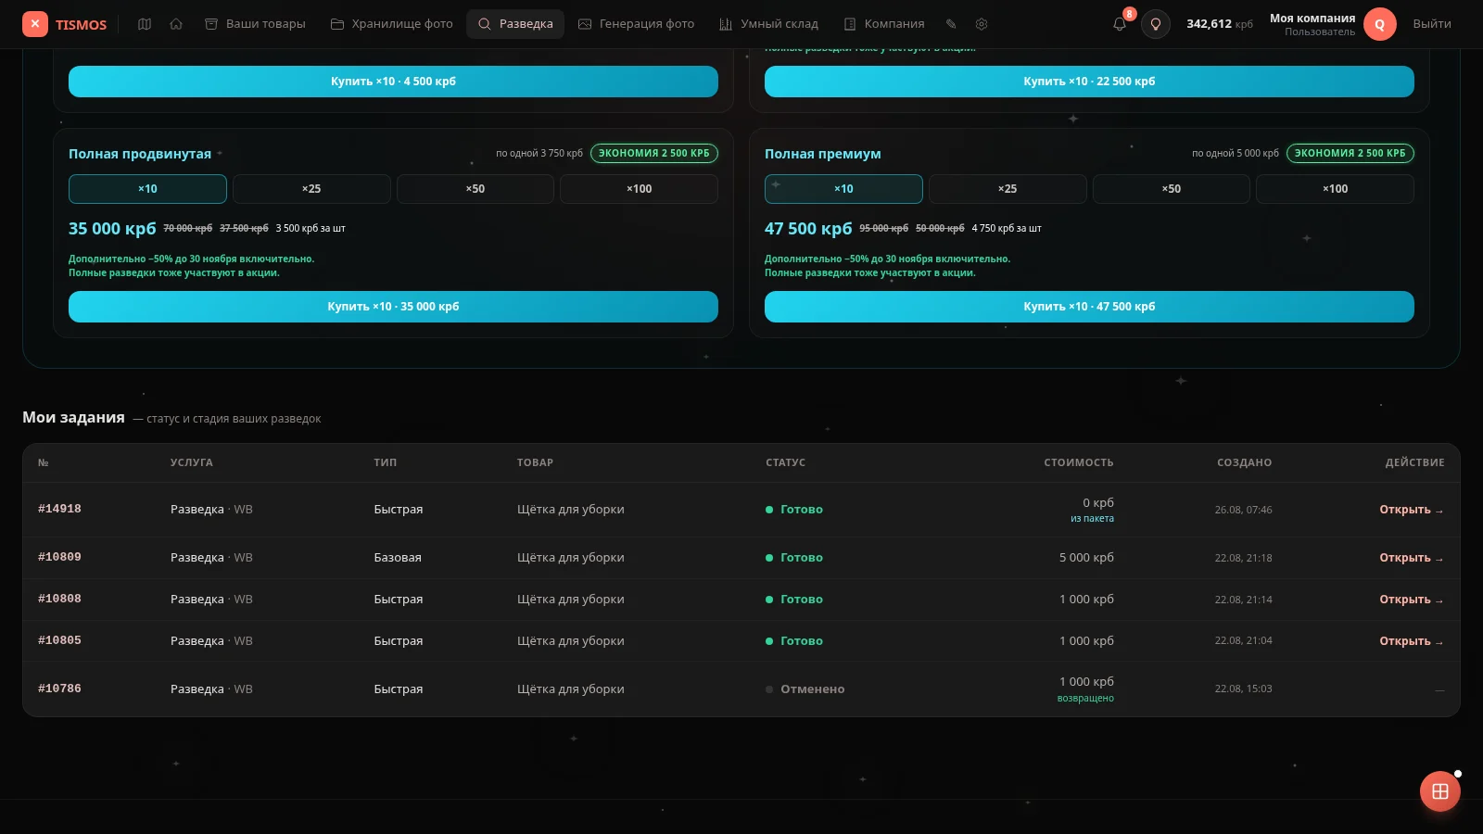Select ×25 quantity for Полная продвинутая
Screen dimensions: 1483x834
pos(311,189)
